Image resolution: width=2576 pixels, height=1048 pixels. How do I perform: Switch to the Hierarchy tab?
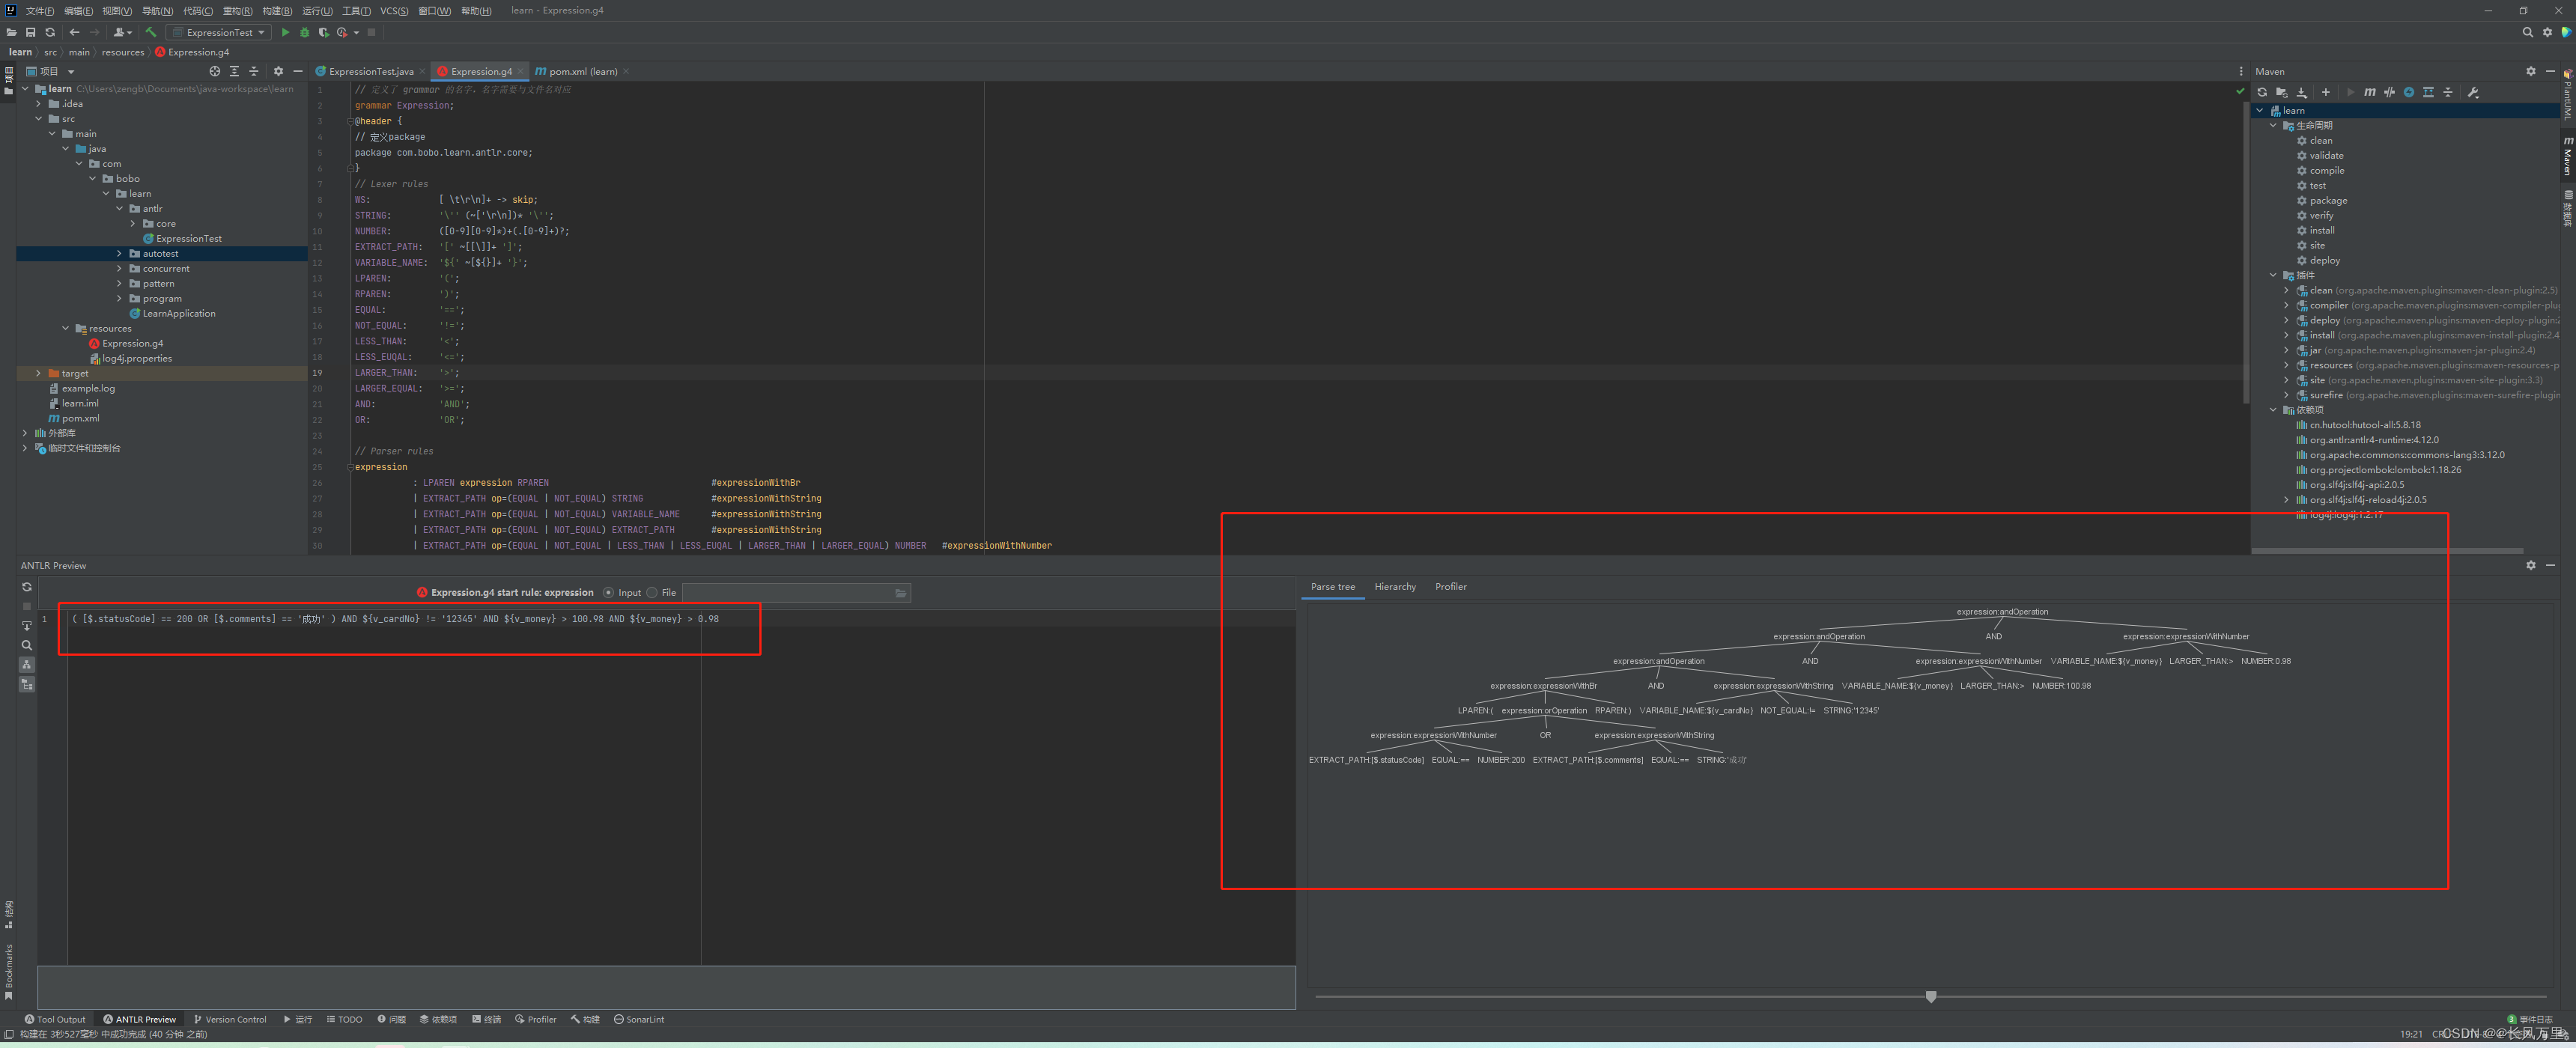[x=1394, y=587]
